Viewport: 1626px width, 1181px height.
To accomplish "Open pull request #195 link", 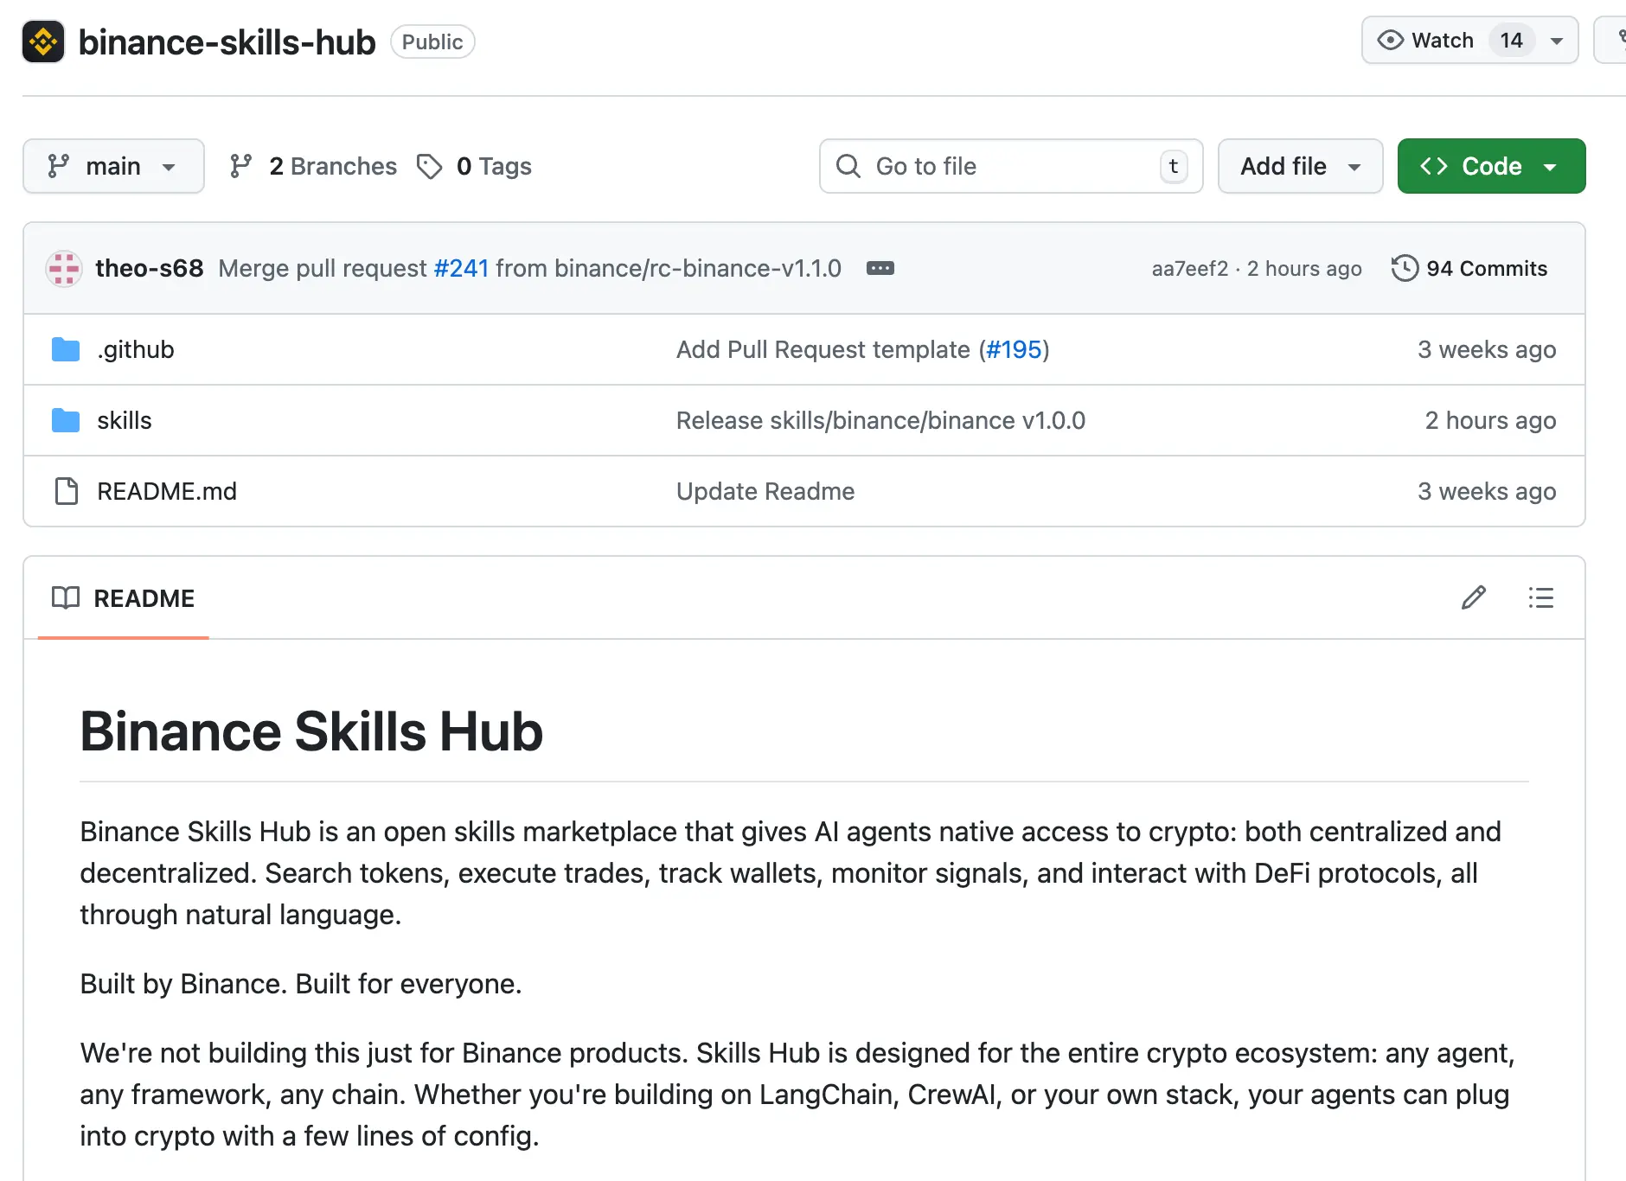I will tap(1014, 349).
